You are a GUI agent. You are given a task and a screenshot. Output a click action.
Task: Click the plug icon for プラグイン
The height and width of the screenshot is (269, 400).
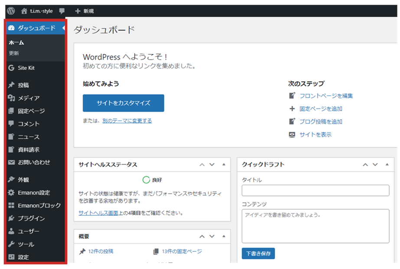coord(11,218)
